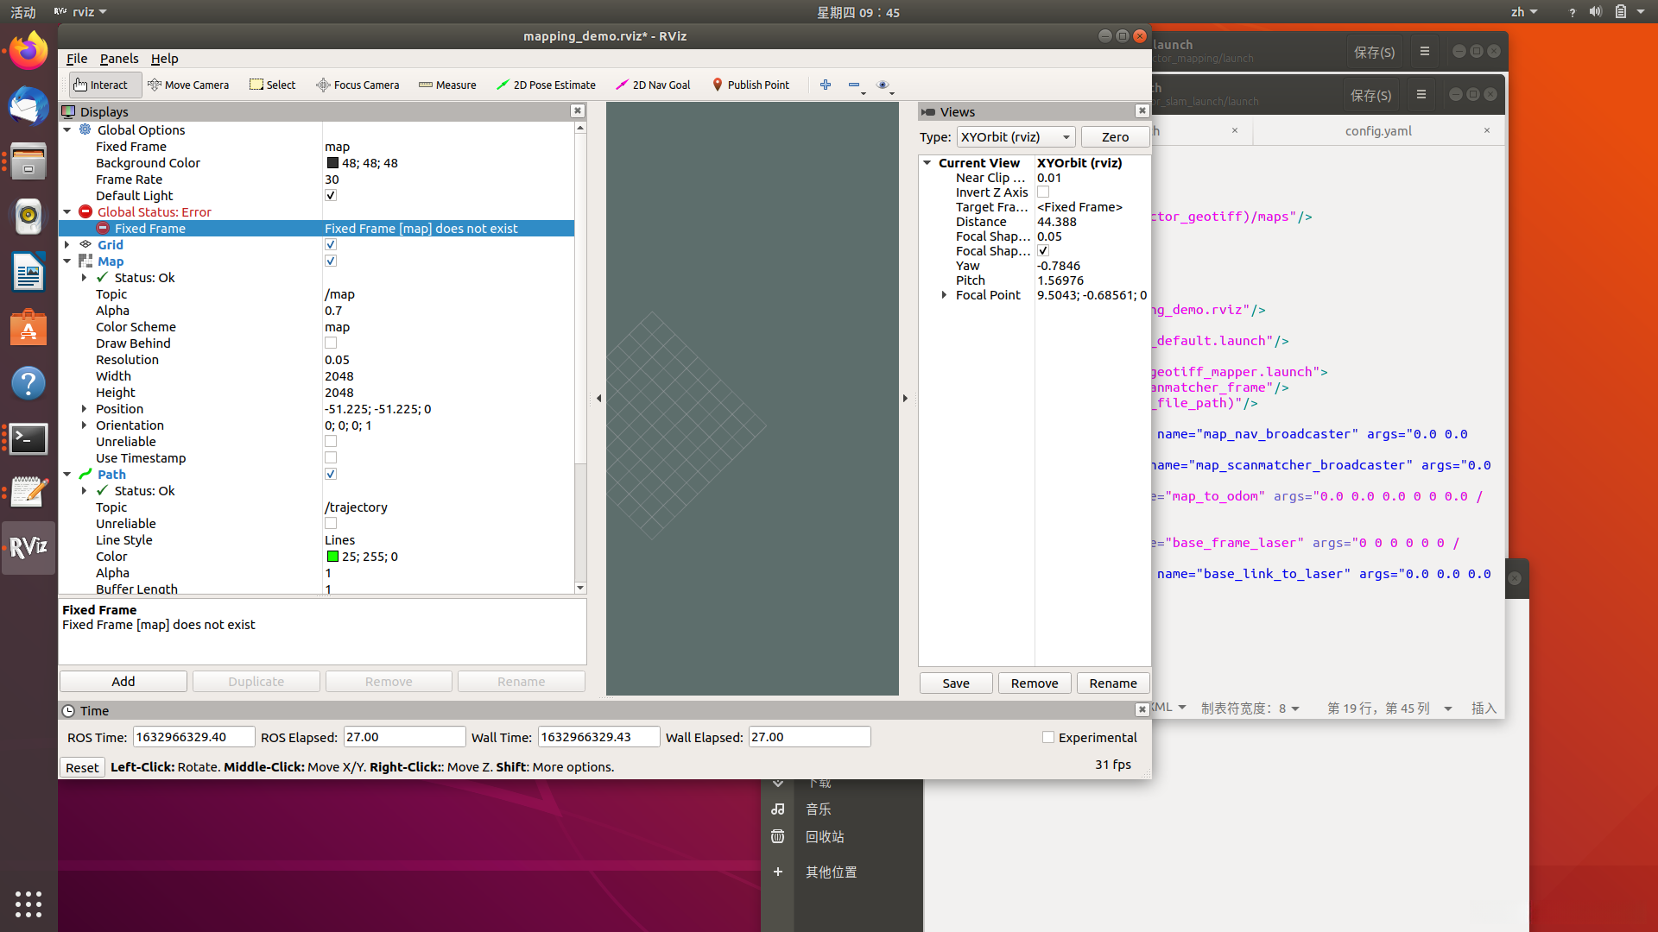Viewport: 1658px width, 932px height.
Task: Open the File menu
Action: pos(77,59)
